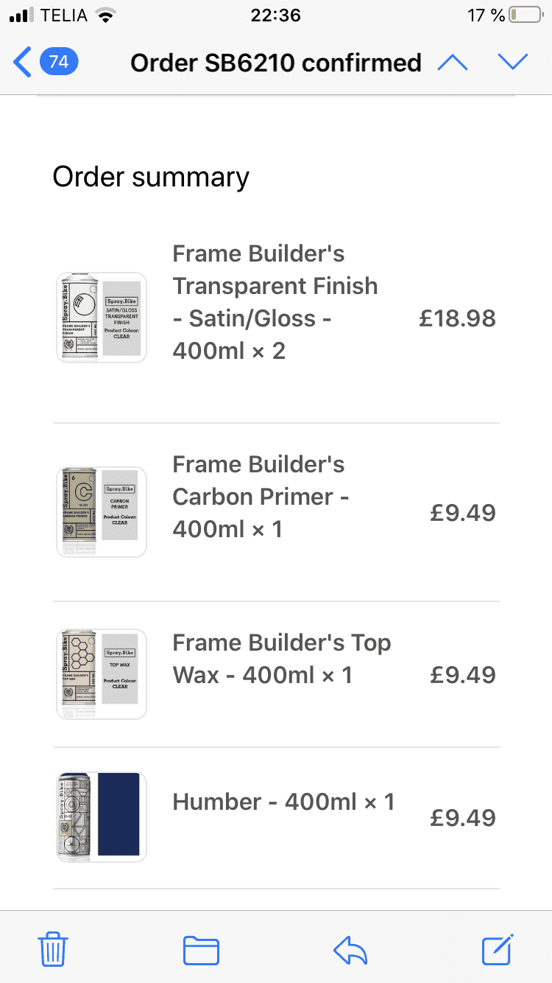Tap the Humber navy colour swatch image

[x=118, y=817]
